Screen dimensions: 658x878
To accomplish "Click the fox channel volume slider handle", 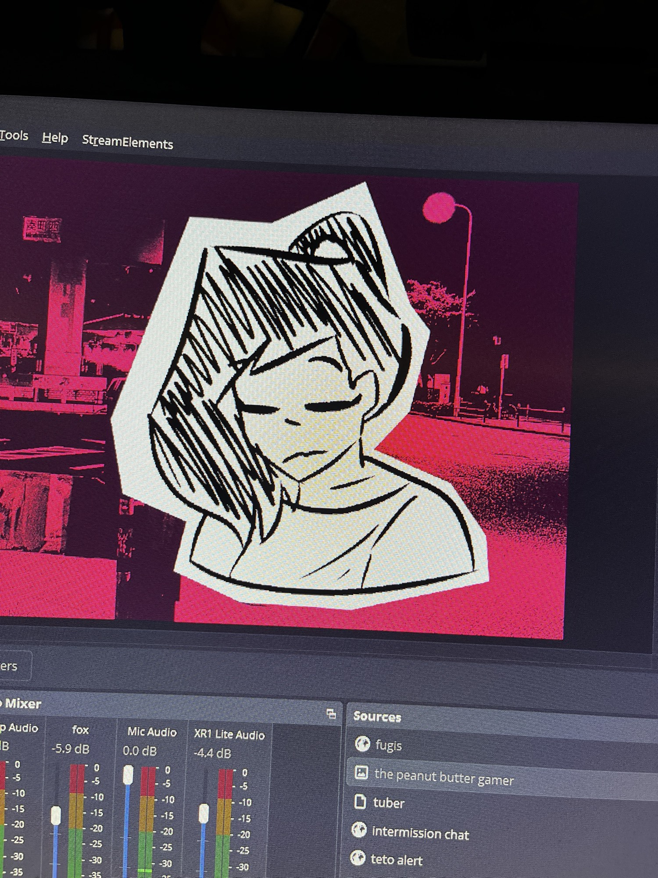I will 56,816.
